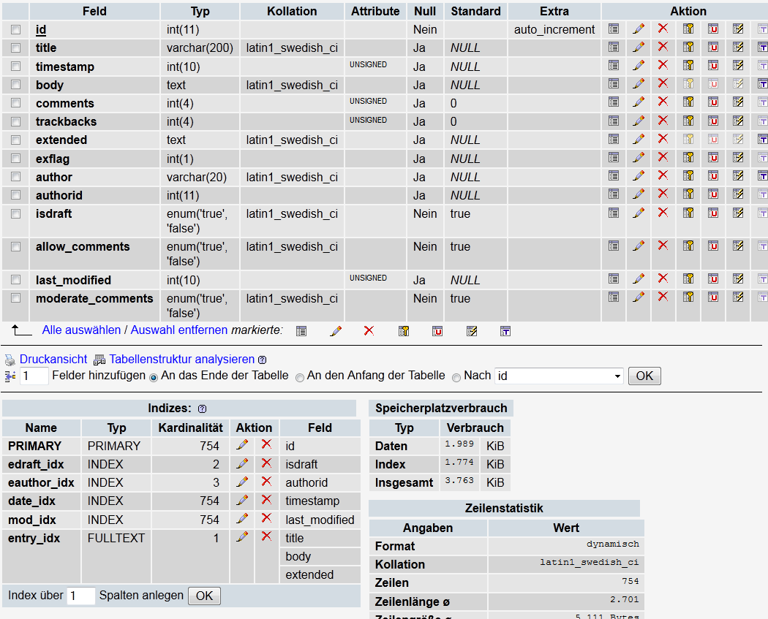This screenshot has height=619, width=768.
Task: Choose the 'Nach' radio button
Action: [456, 377]
